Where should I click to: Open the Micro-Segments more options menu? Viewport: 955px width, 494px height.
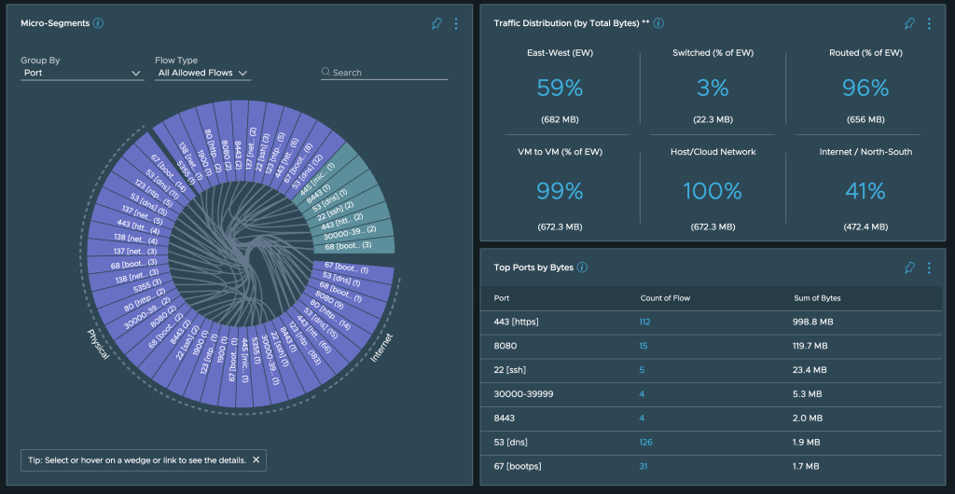tap(456, 23)
